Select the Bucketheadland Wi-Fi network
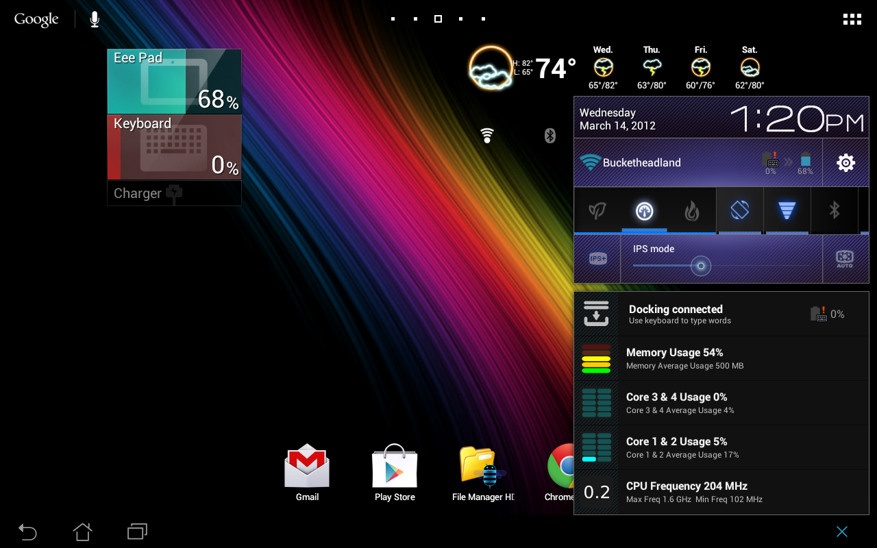The height and width of the screenshot is (548, 877). click(x=641, y=162)
